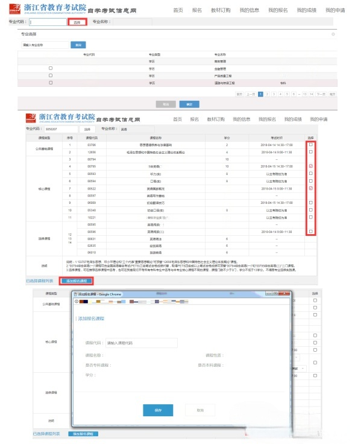Focus the 请输入专业名称 search field
This screenshot has height=444, width=355.
click(x=45, y=45)
